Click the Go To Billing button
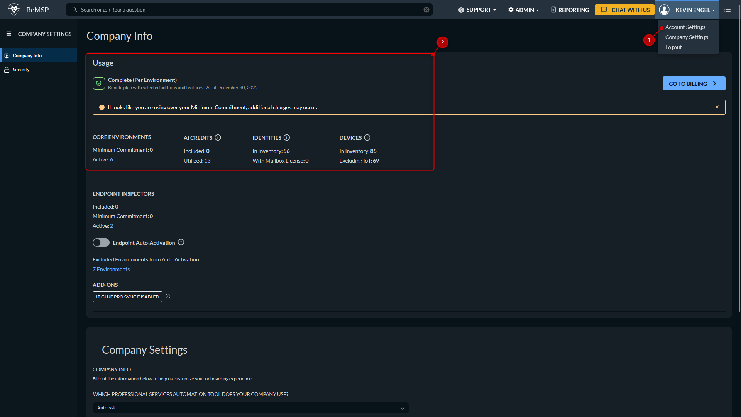 click(x=694, y=83)
